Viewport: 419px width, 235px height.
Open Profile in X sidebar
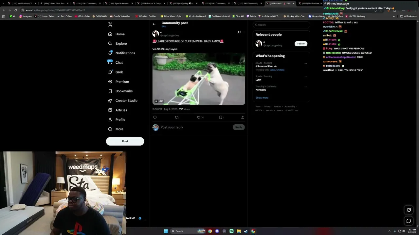coord(117,119)
